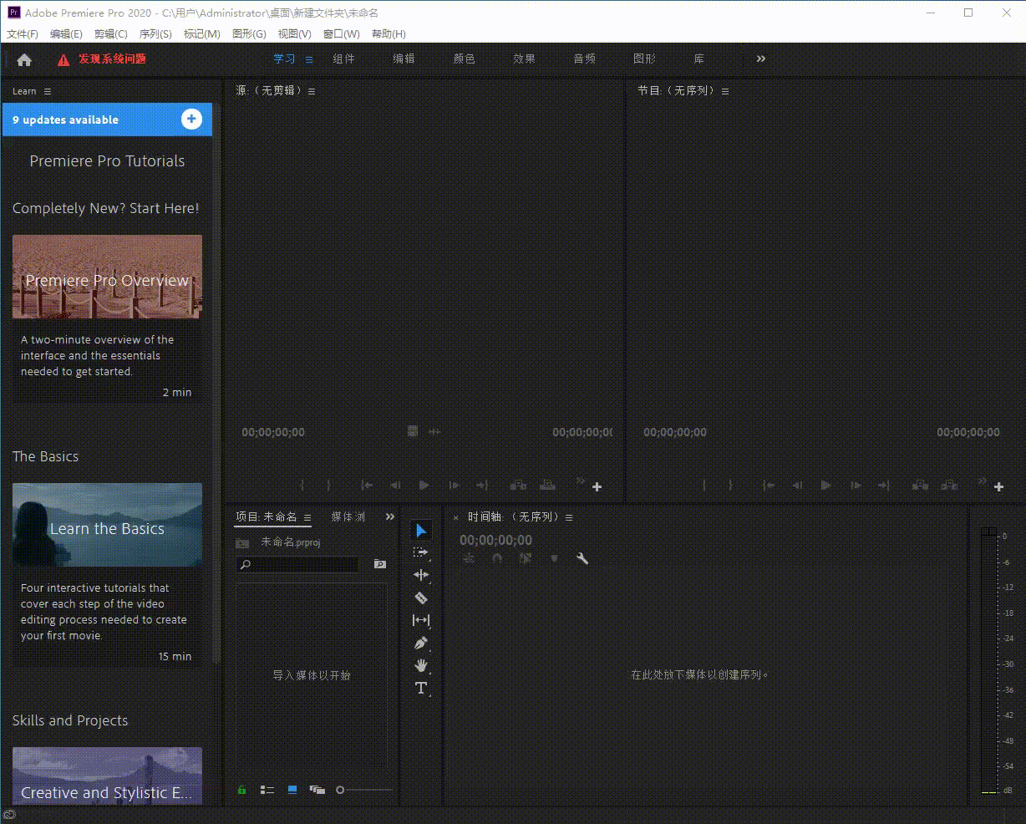
Task: Click Program monitor Extract button
Action: pyautogui.click(x=950, y=485)
